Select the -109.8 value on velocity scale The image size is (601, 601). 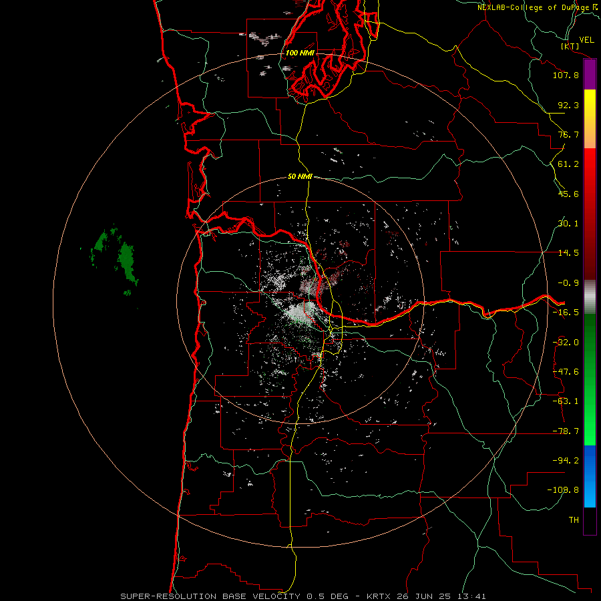click(x=564, y=490)
